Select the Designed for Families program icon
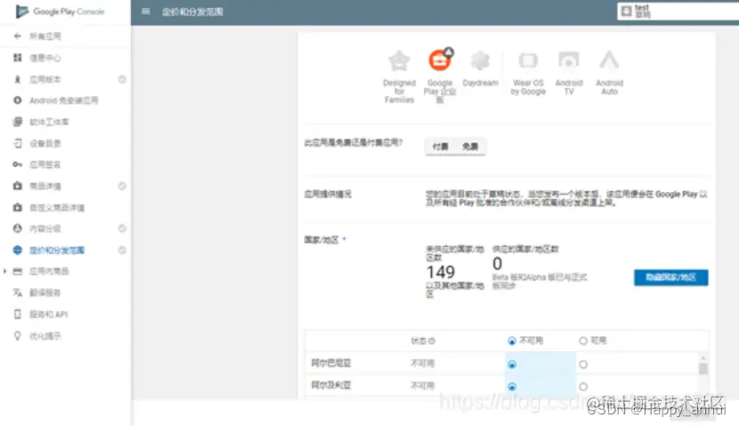 click(399, 60)
